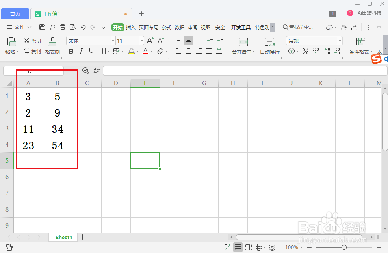Toggle eye protection mode icon
Screen dimensions: 388x253
[272, 247]
